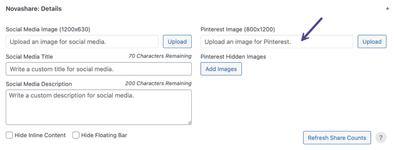Upload a Social Media Image
394x150 pixels.
click(177, 41)
